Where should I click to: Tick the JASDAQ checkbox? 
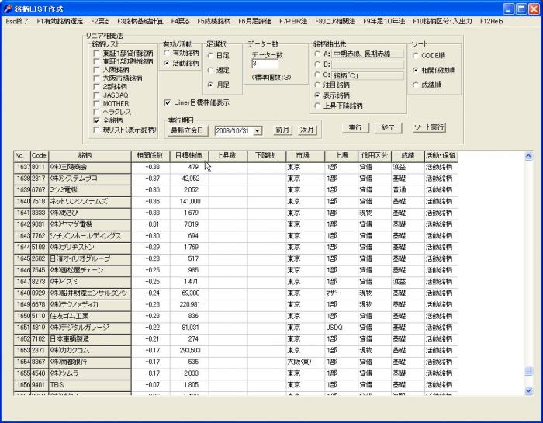[x=97, y=95]
